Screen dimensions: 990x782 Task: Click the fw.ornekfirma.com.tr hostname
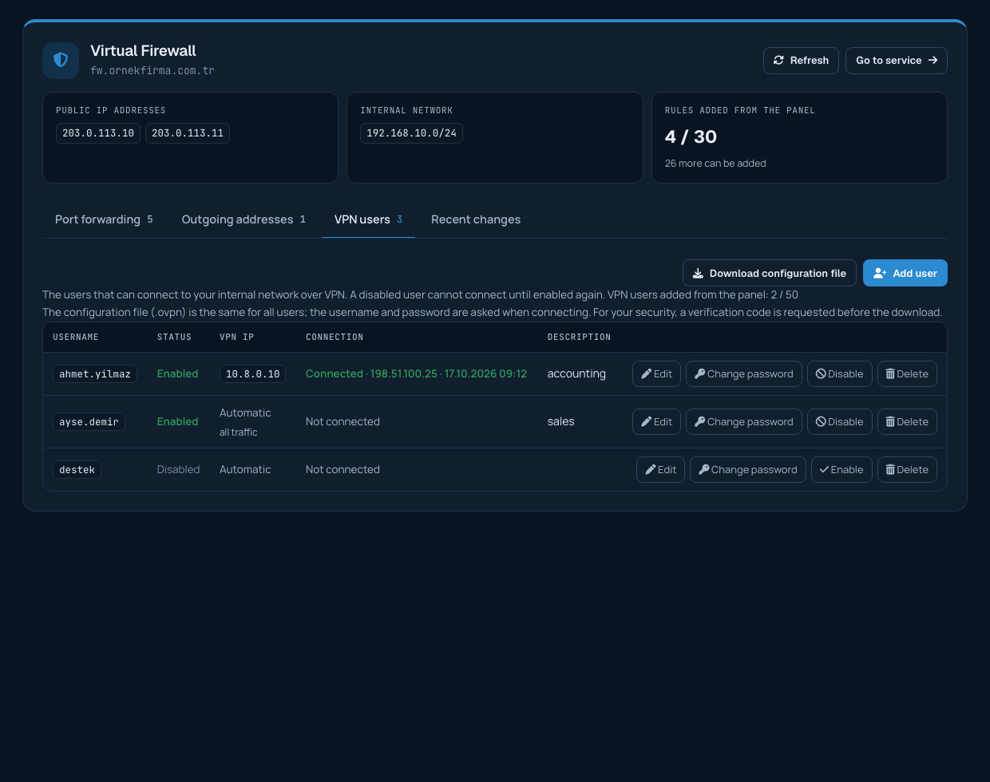pos(152,70)
